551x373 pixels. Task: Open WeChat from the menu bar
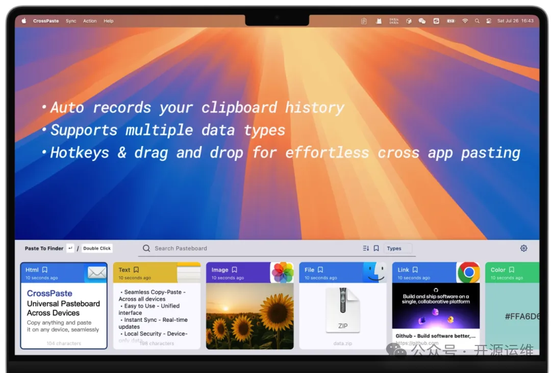(422, 21)
